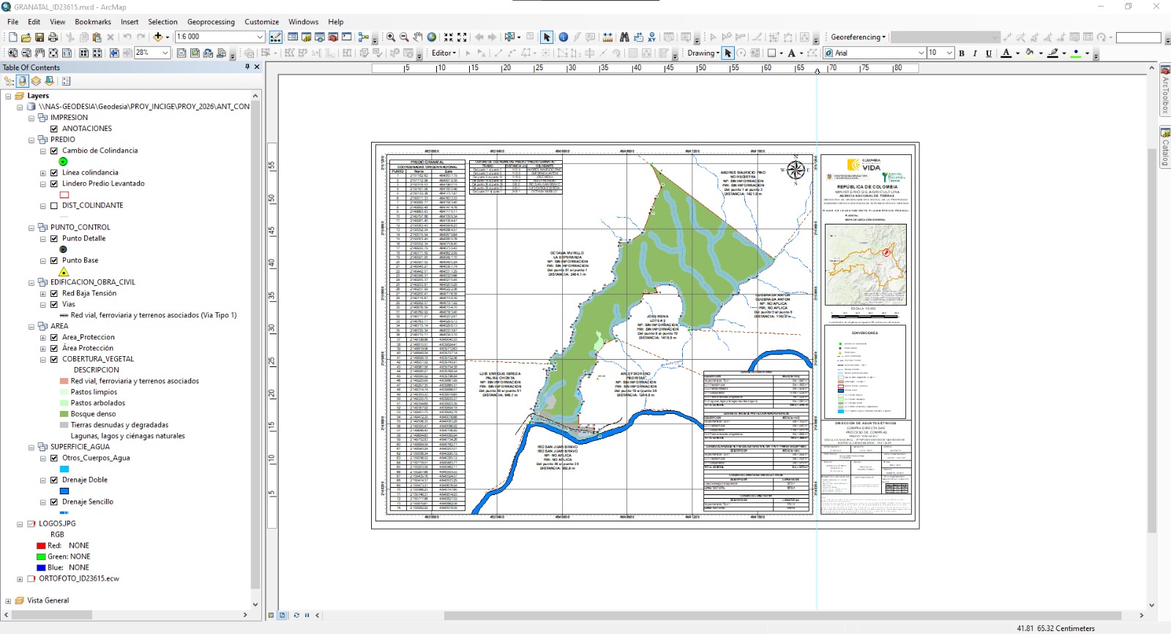Open the Customize menu
This screenshot has width=1171, height=634.
point(261,22)
